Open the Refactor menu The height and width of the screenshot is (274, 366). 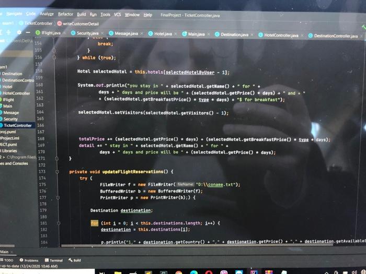coord(65,14)
